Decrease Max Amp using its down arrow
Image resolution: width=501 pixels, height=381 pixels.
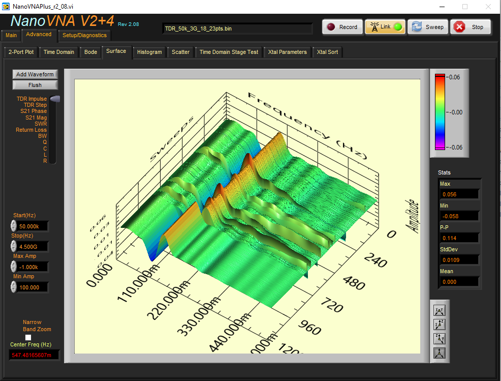point(13,269)
